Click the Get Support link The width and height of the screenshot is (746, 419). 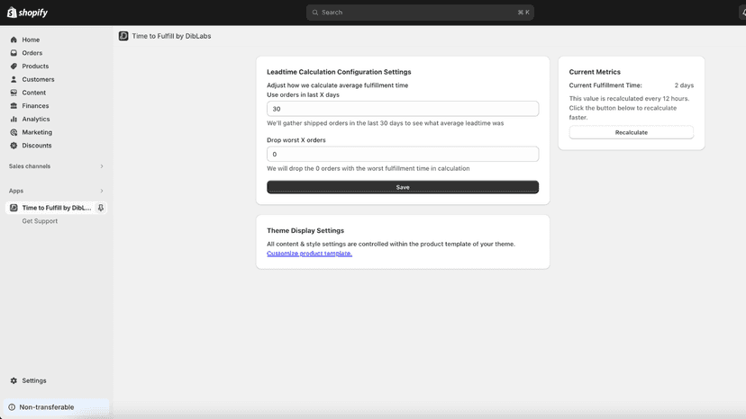[40, 221]
